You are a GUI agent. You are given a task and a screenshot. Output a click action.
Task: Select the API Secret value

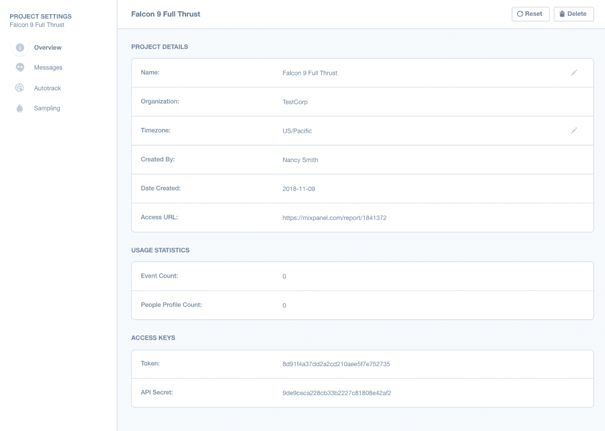pos(337,393)
